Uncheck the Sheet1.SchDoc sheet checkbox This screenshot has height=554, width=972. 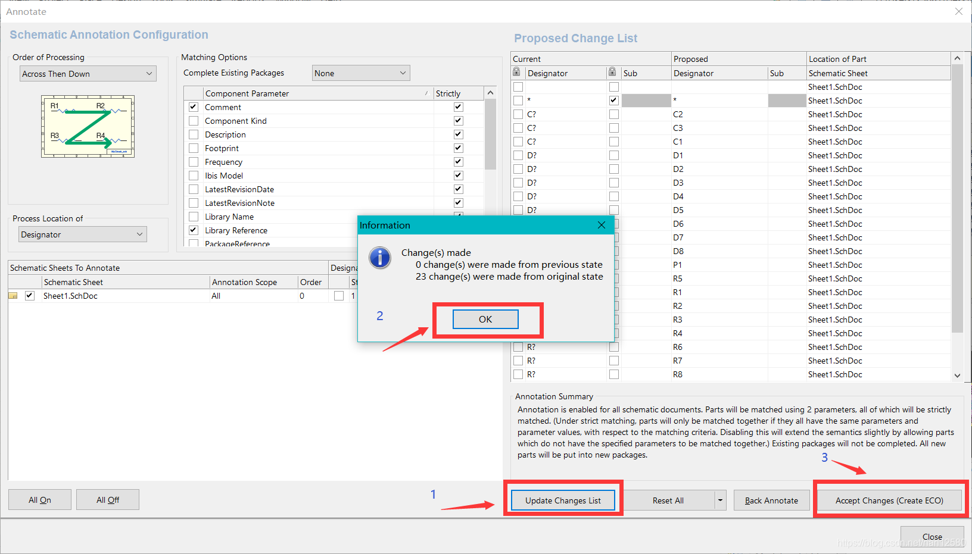tap(30, 296)
